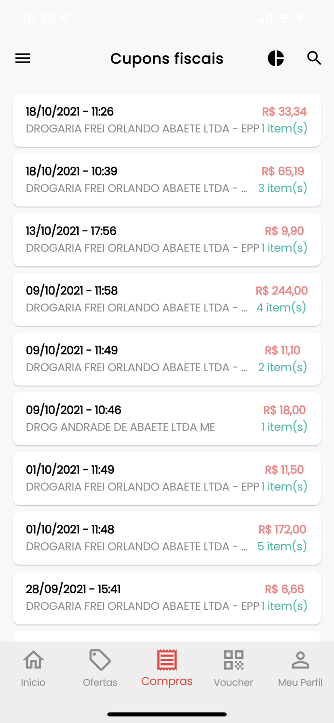The width and height of the screenshot is (334, 723).
Task: View the 5 item(s) purchase details
Action: 167,538
